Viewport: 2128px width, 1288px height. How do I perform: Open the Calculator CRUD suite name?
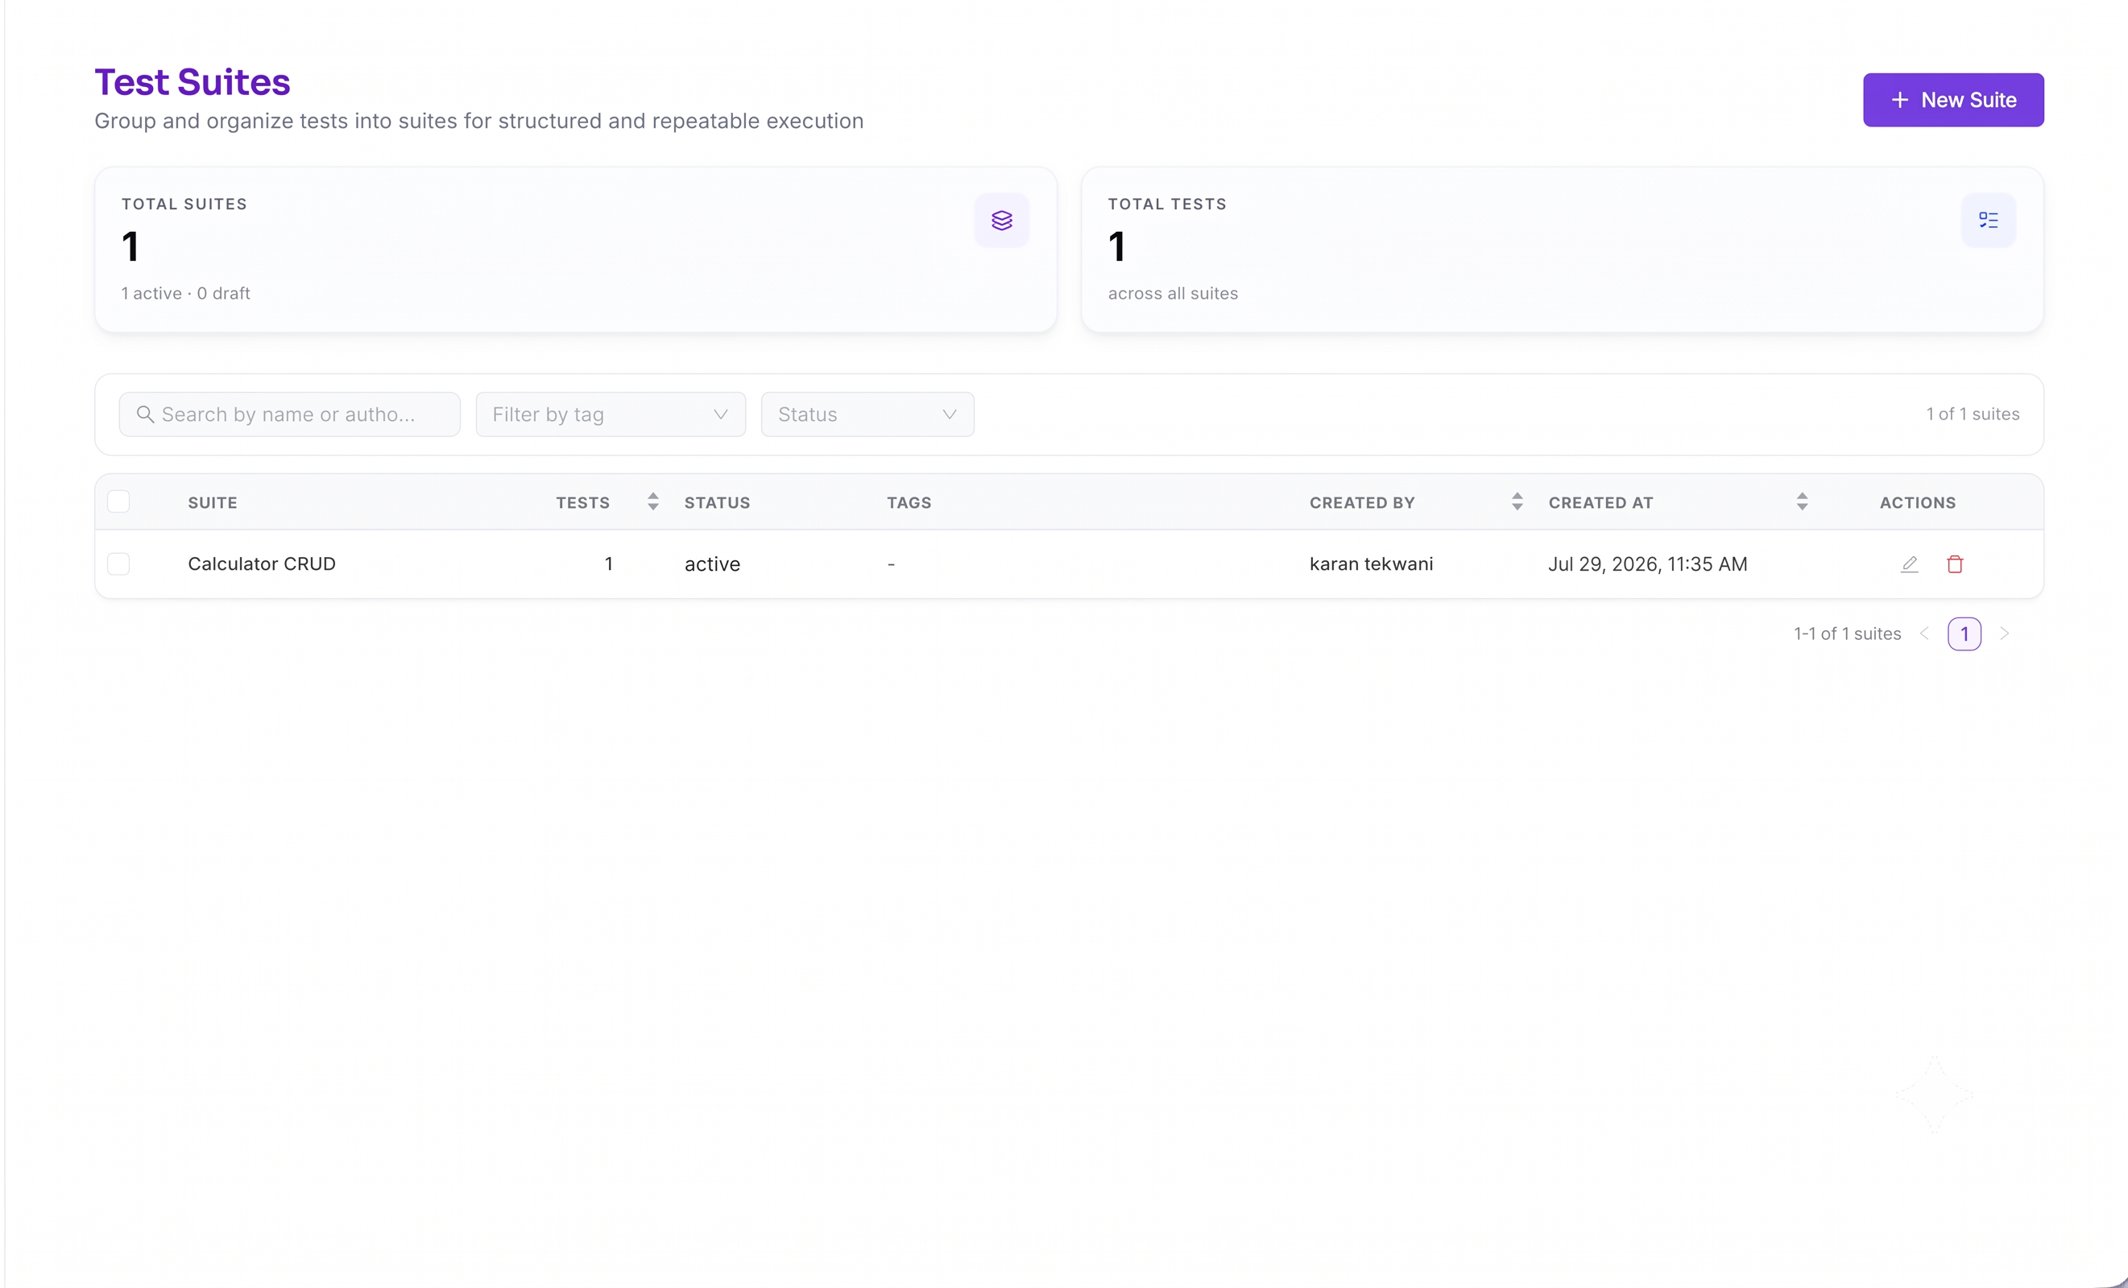click(x=262, y=563)
